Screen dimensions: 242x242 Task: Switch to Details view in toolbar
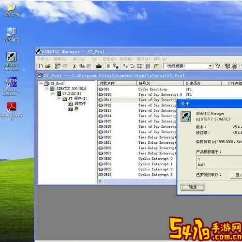click(x=147, y=66)
